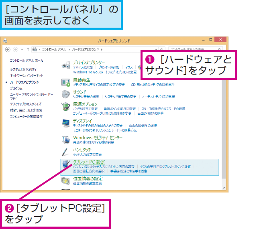Open the デバイスとプリンター icon
Viewport: 265px width, 229px height.
66,65
